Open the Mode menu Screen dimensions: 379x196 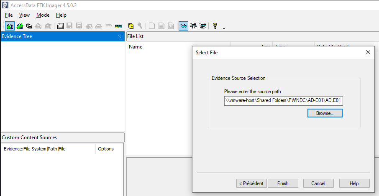point(43,15)
